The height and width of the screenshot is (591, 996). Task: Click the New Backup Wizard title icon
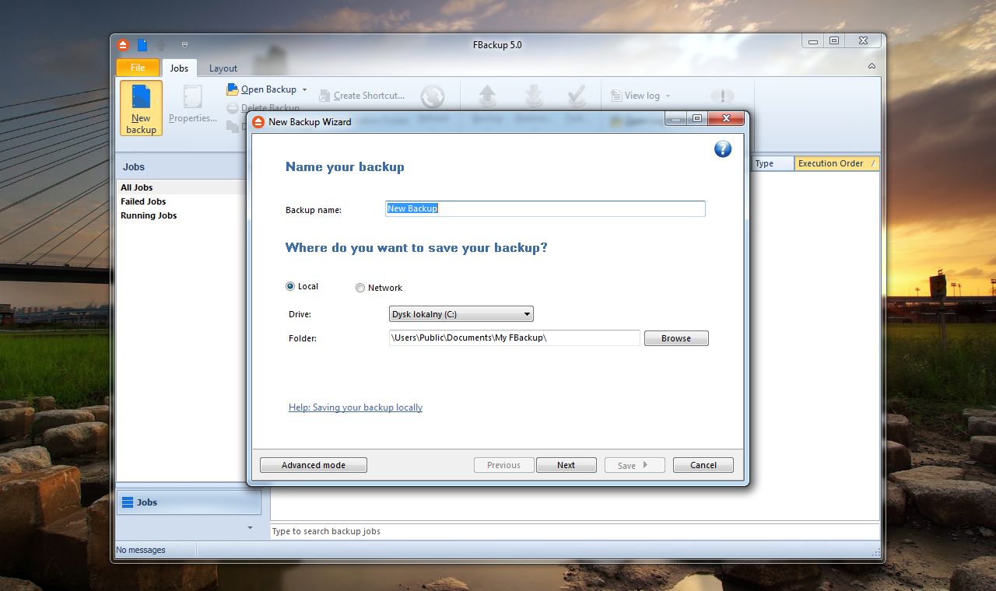258,121
